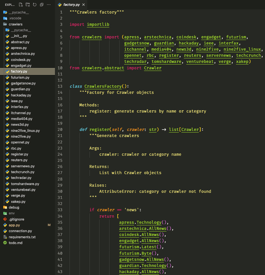Viewport: 265px width, 275px height.
Task: Click futurism.Byte() on line 40
Action: (x=138, y=253)
